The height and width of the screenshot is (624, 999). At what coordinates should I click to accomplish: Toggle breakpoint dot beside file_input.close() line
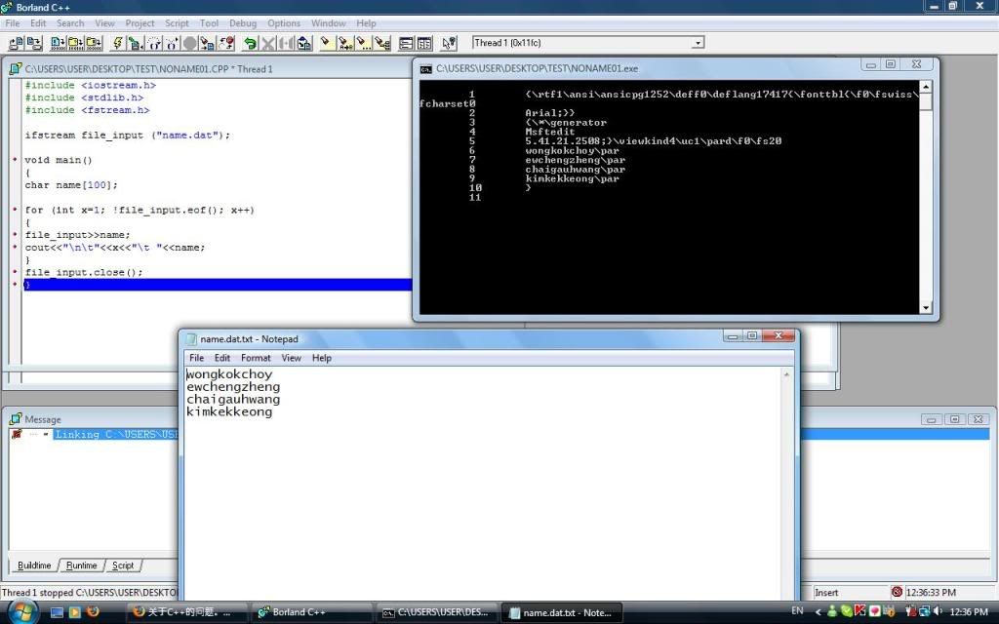(x=16, y=272)
